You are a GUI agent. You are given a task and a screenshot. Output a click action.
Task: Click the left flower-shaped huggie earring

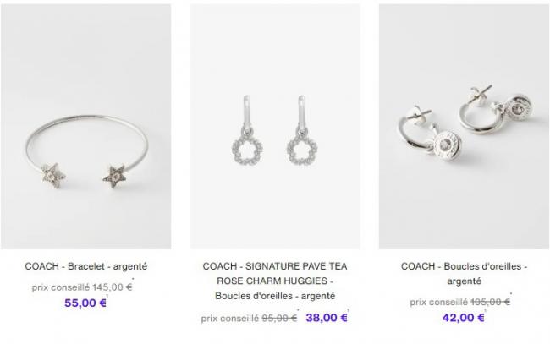(x=246, y=130)
